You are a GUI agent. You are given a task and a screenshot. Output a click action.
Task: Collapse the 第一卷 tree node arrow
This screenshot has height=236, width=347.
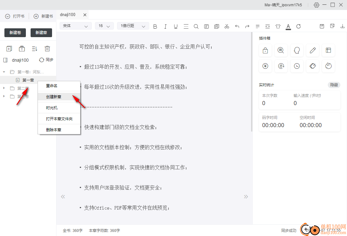point(4,72)
